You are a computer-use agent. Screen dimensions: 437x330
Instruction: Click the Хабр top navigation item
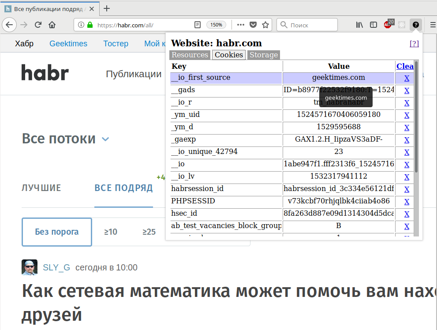tap(24, 44)
